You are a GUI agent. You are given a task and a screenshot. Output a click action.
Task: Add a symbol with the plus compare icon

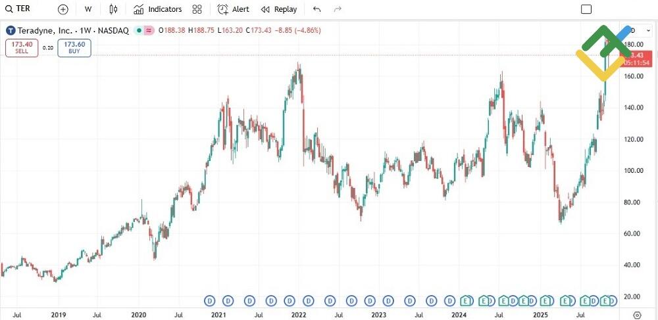pos(63,9)
